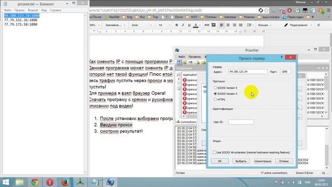Switch to Connections tab in Proxifier
332x187 pixels.
[187, 122]
